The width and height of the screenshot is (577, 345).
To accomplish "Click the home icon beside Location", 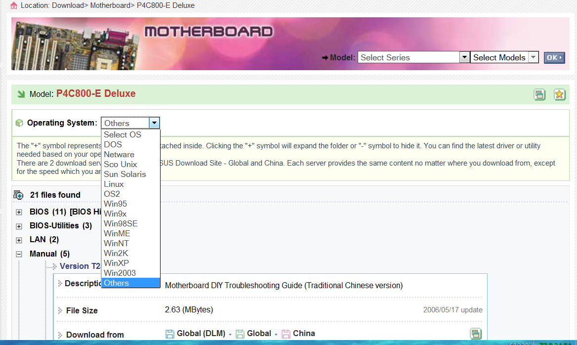I will pyautogui.click(x=14, y=5).
